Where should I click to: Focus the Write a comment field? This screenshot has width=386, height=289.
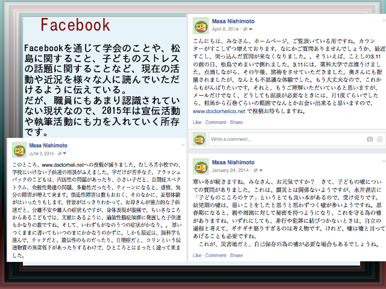pyautogui.click(x=297, y=139)
